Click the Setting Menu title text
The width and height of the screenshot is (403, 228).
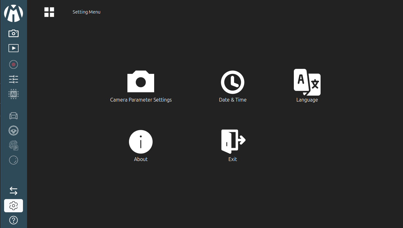click(87, 12)
